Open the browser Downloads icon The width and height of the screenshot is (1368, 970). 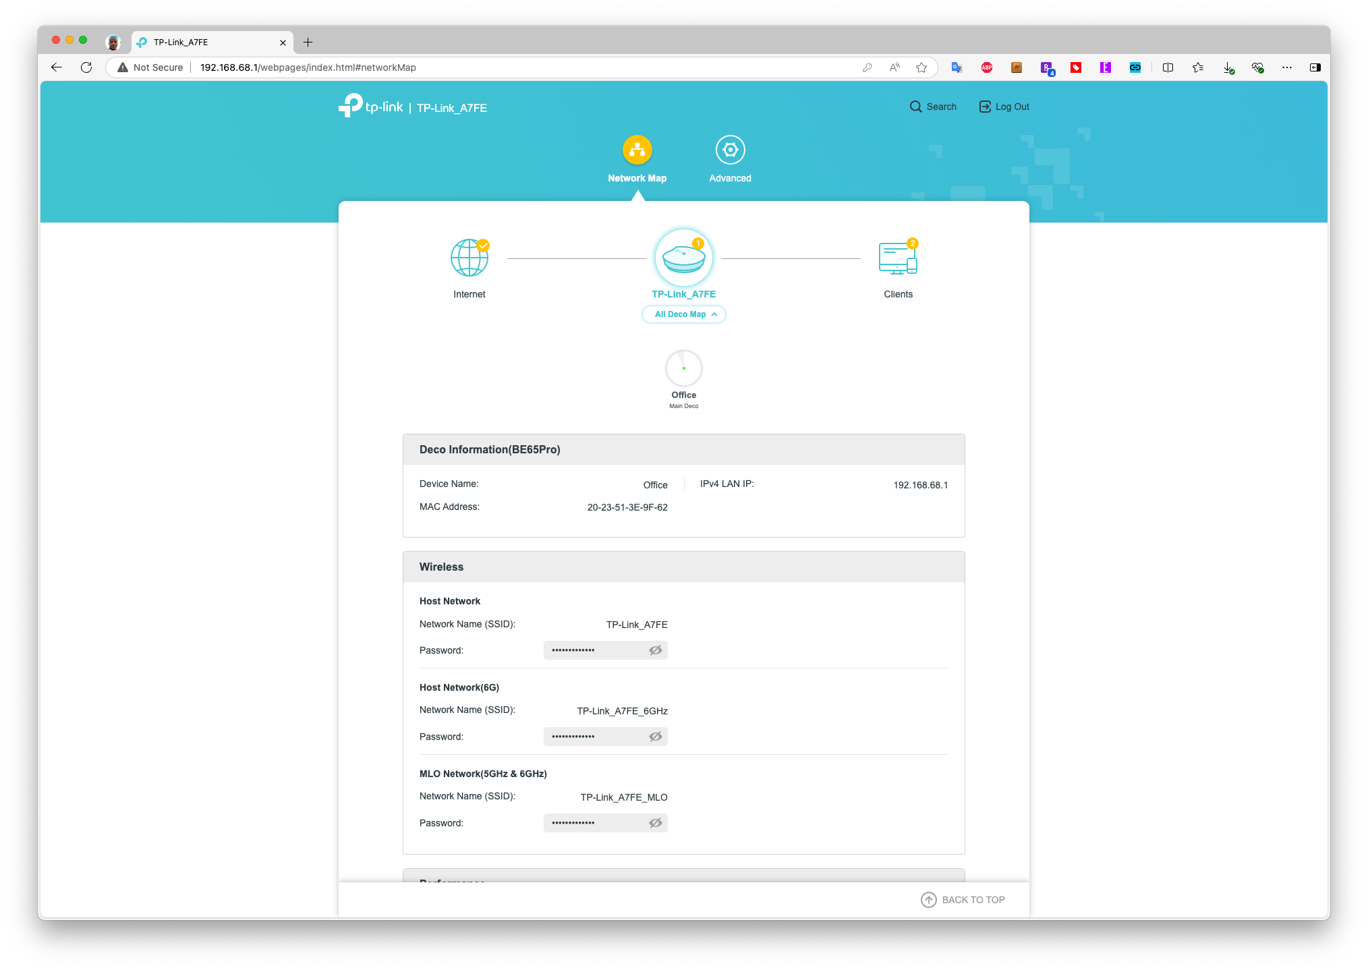[x=1228, y=67]
